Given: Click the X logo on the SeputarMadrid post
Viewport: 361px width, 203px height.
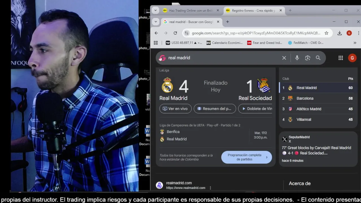Looking at the screenshot, I should (285, 139).
